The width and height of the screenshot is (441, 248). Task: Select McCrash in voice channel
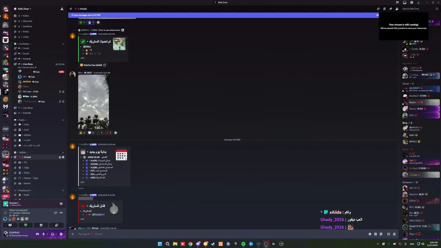(41, 92)
